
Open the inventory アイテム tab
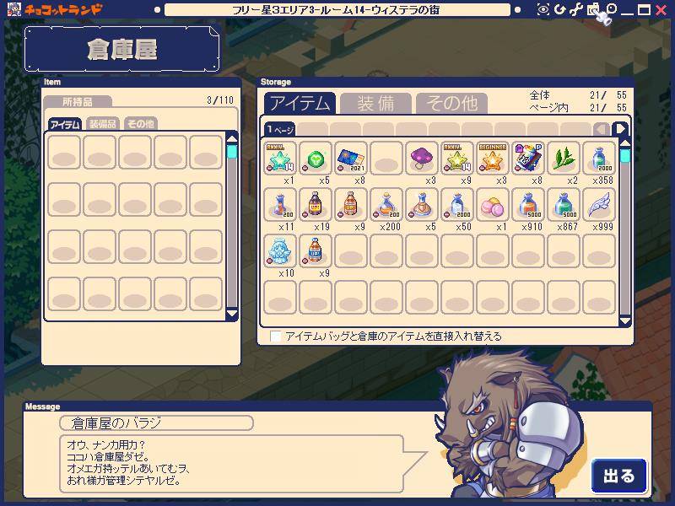65,124
